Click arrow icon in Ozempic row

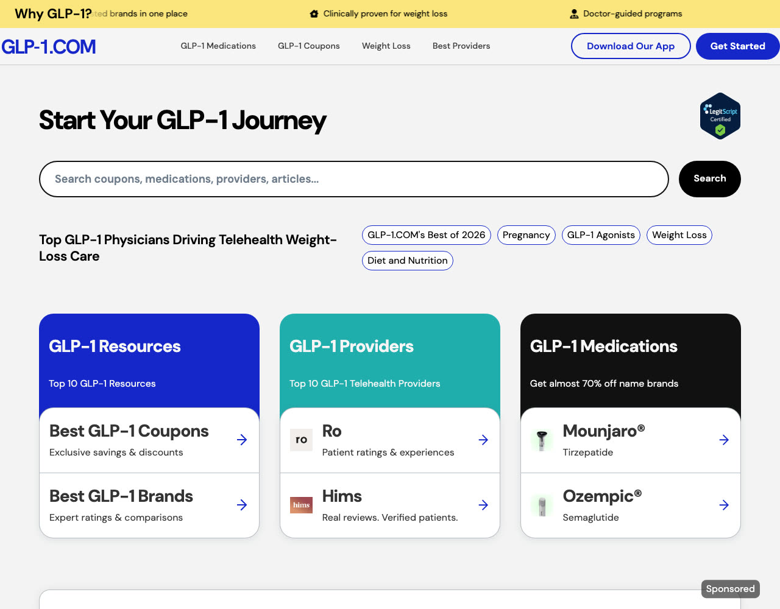coord(724,505)
